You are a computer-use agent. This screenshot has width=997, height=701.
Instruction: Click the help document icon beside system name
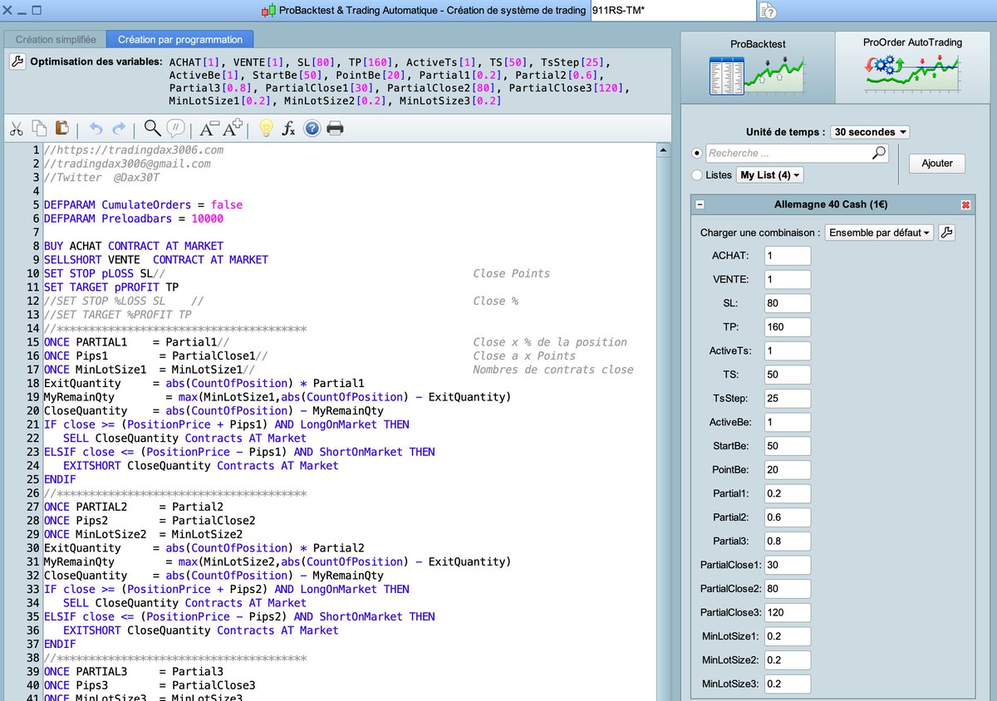pyautogui.click(x=768, y=11)
